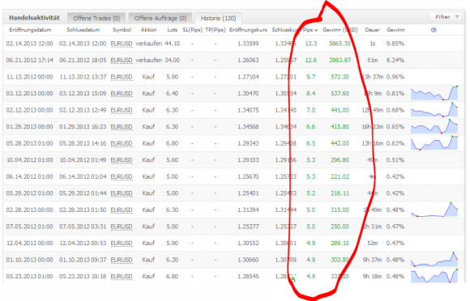Switch to the Offene Aufträge (0) tab
This screenshot has width=470, height=301.
(x=160, y=19)
